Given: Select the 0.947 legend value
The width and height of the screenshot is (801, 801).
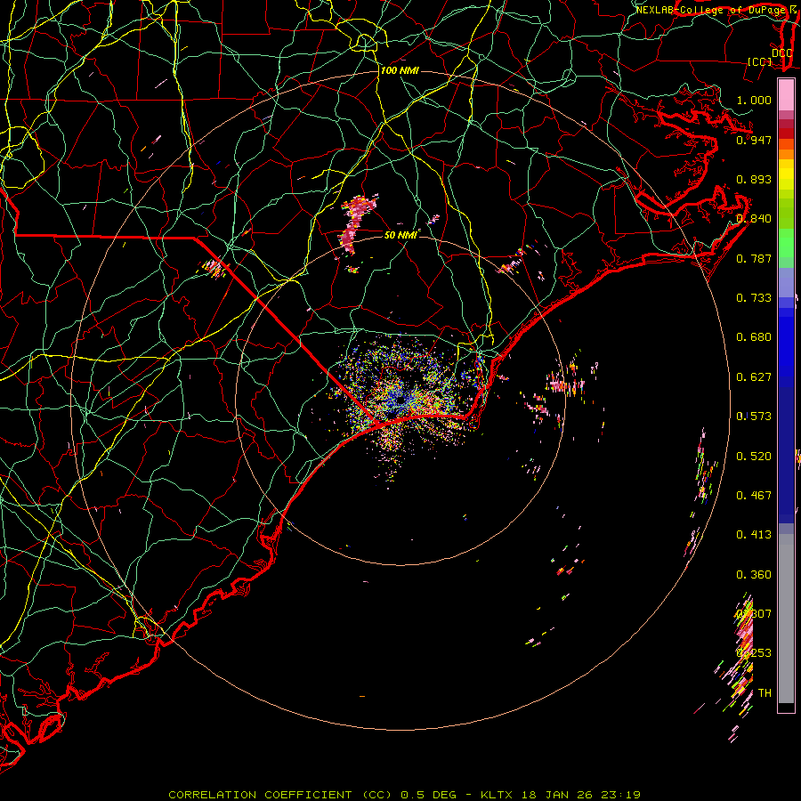Looking at the screenshot, I should click(754, 140).
